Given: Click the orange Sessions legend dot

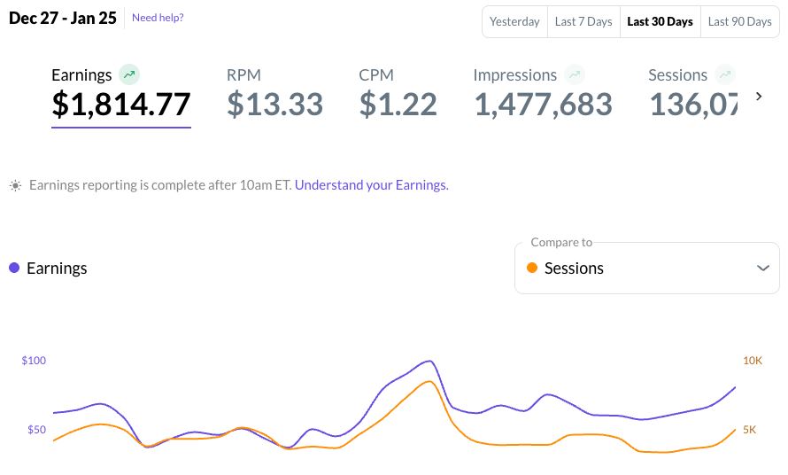Looking at the screenshot, I should (x=532, y=268).
